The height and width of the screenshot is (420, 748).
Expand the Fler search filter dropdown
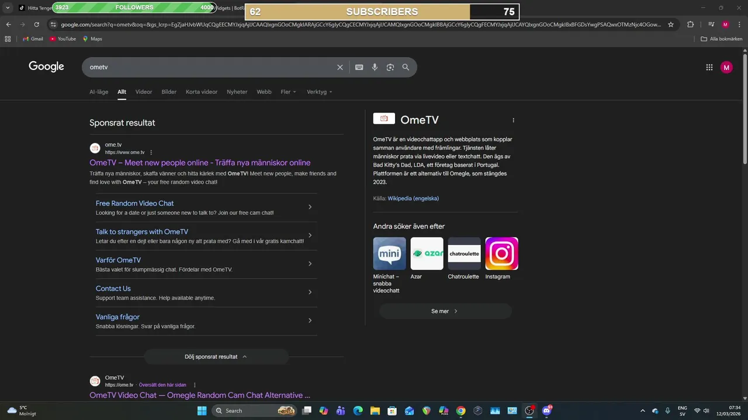point(288,92)
